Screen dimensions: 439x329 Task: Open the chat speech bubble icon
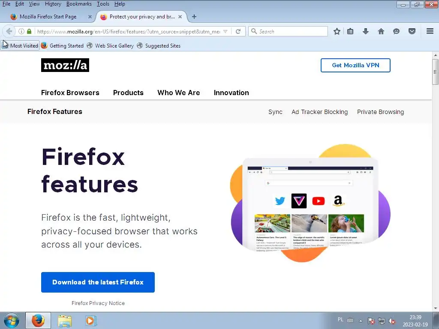396,31
